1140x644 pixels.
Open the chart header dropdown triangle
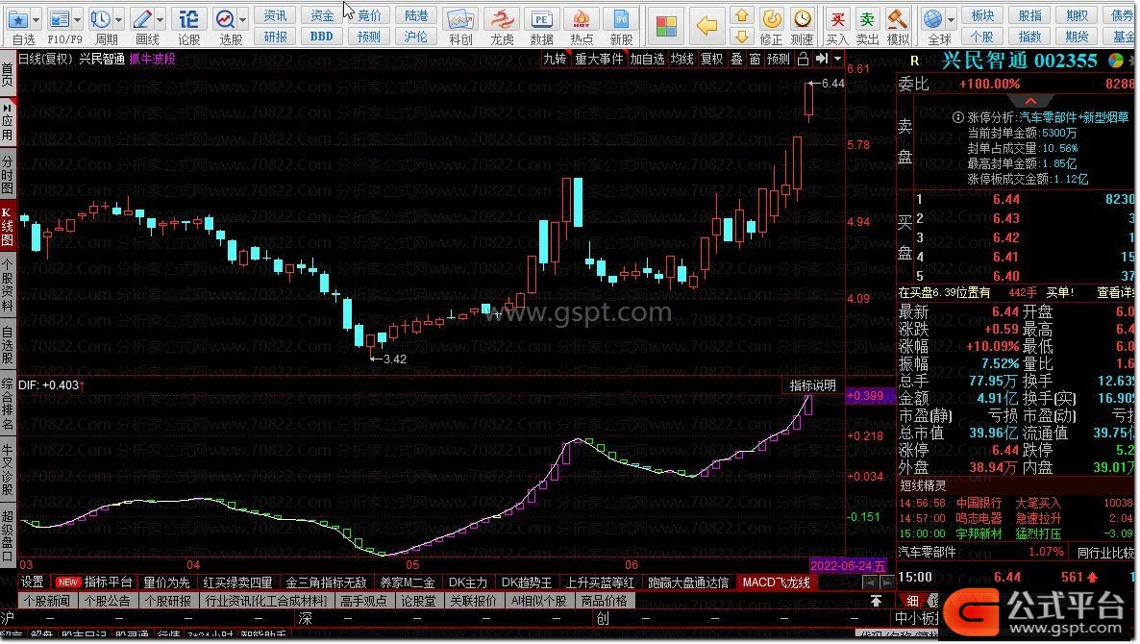point(837,59)
